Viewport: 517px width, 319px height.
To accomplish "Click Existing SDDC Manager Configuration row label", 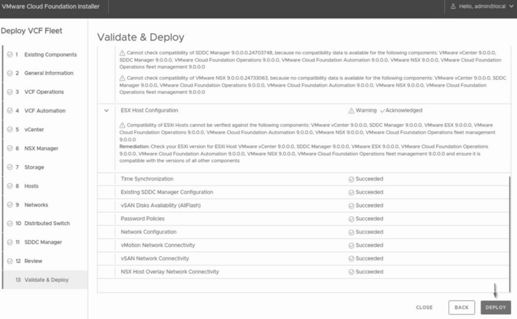I will tap(167, 192).
